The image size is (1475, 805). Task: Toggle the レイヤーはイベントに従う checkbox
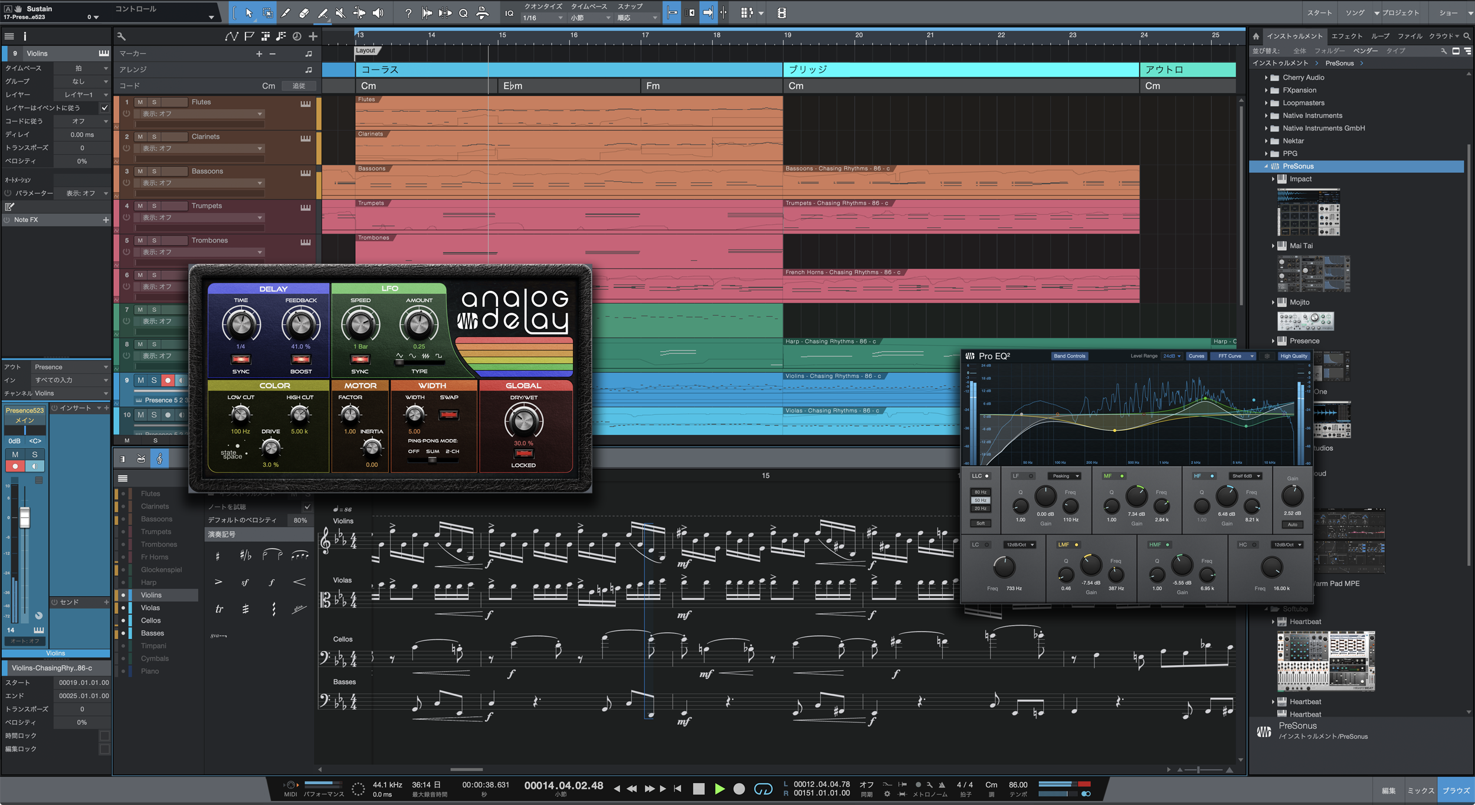click(x=104, y=108)
